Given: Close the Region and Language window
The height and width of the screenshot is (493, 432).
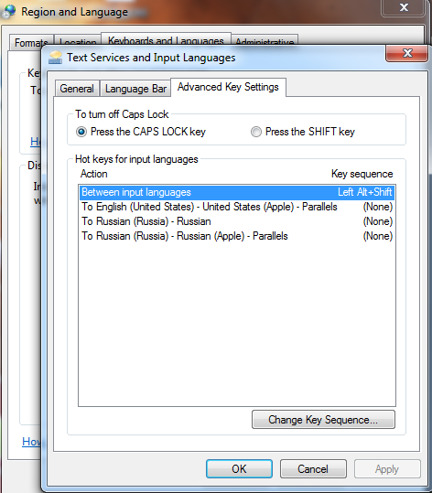Looking at the screenshot, I should click(403, 7).
